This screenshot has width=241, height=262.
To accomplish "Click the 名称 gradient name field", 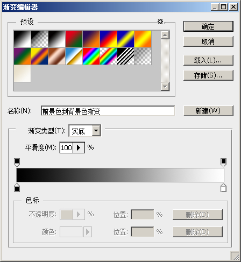I will click(108, 111).
